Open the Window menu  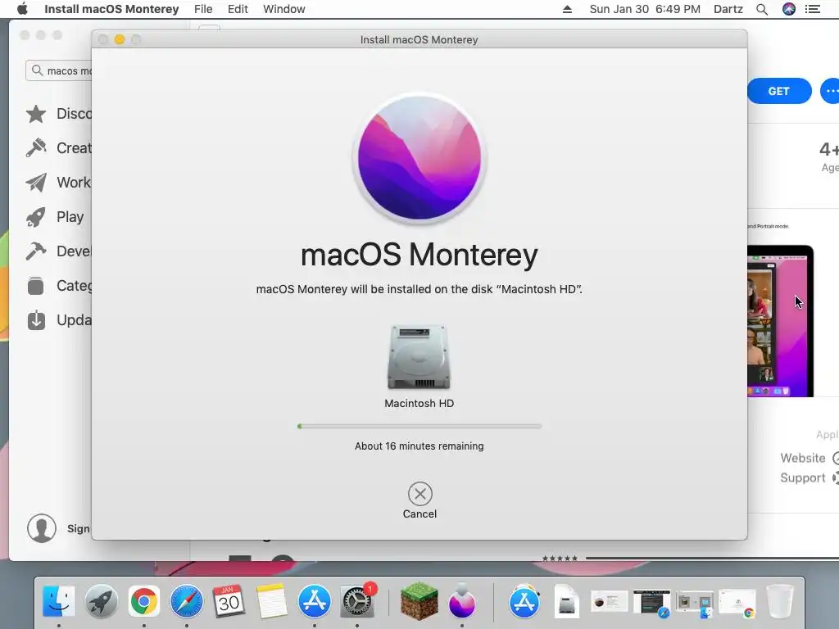[284, 9]
